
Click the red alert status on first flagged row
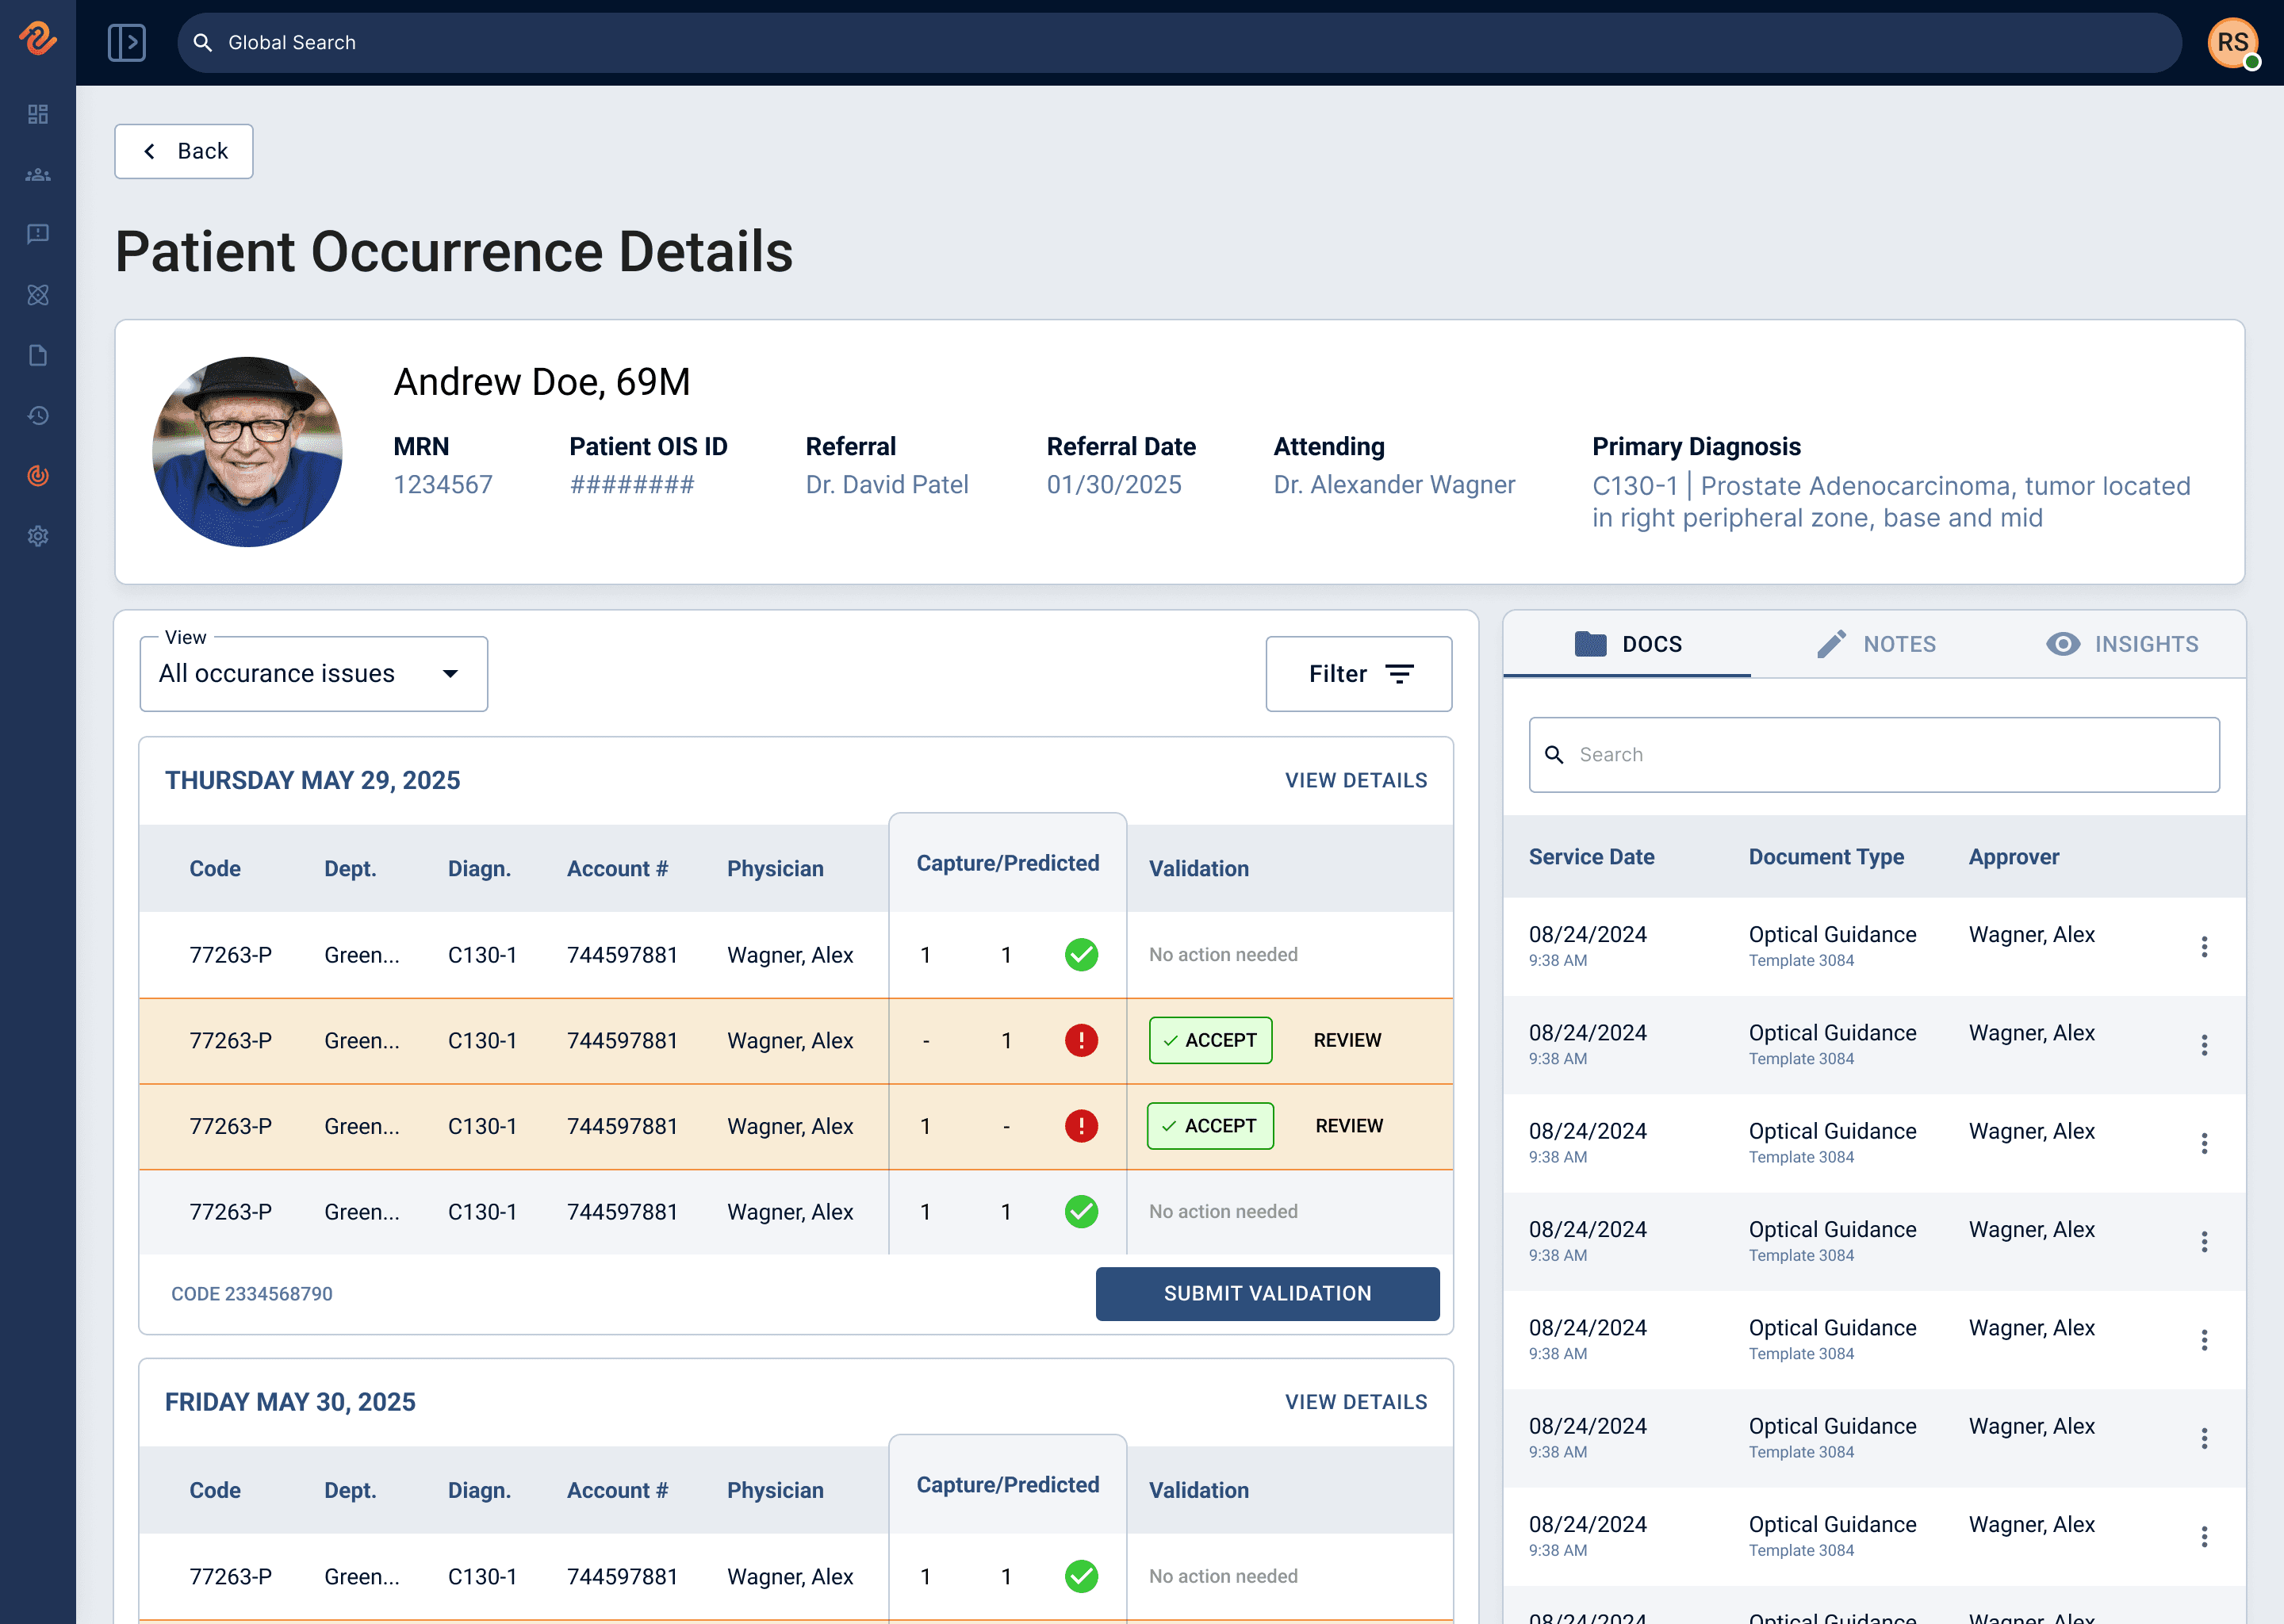click(1081, 1040)
